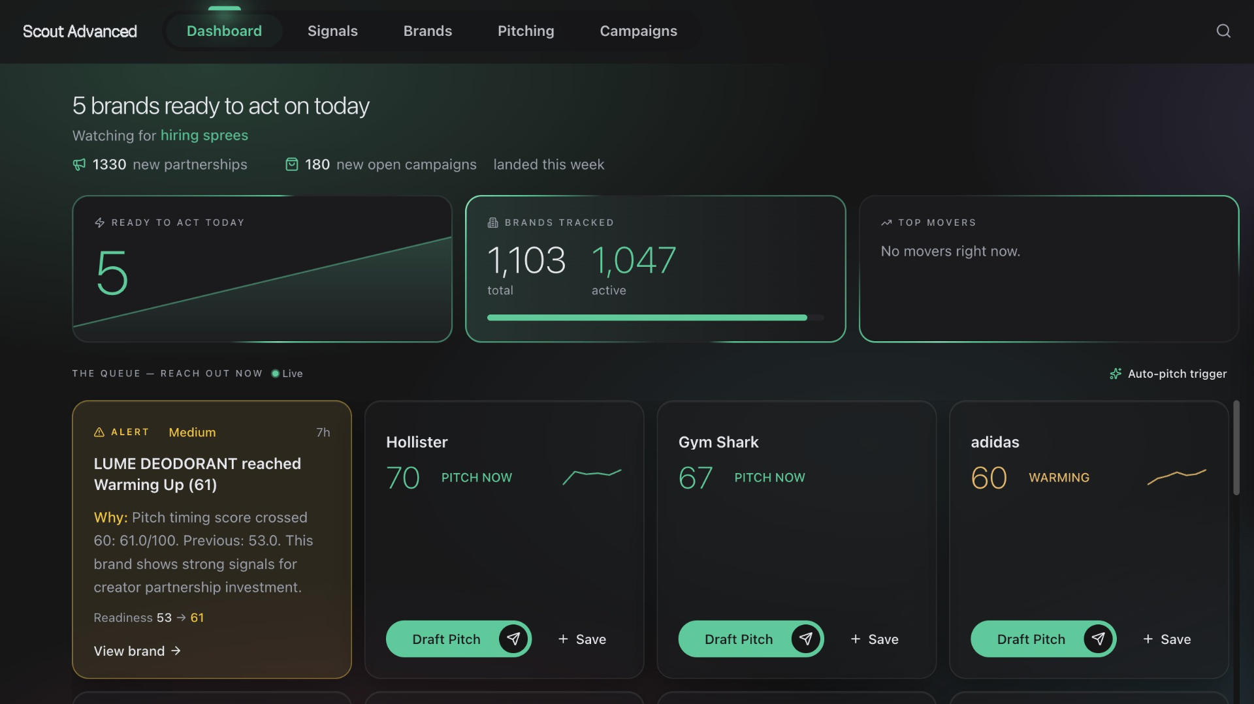Switch to the Dashboard tab

point(224,31)
